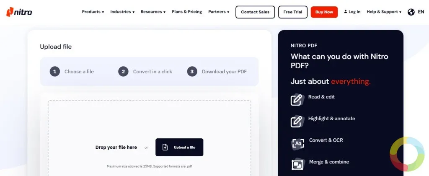Image resolution: width=429 pixels, height=176 pixels.
Task: Click the colorful ring widget icon
Action: pos(407,154)
